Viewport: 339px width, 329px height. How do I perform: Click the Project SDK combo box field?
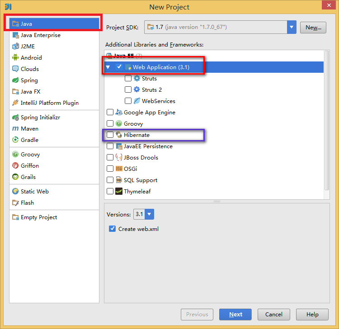[220, 27]
